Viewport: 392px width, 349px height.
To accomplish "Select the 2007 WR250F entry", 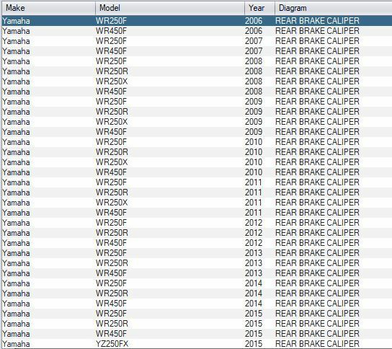I will coord(197,41).
